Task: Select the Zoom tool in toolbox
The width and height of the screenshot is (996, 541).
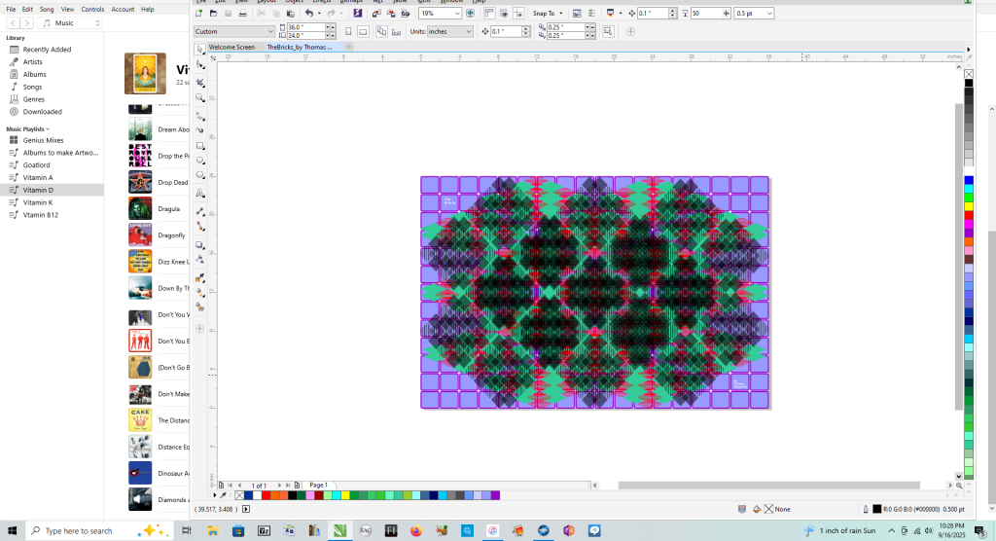Action: pos(200,98)
